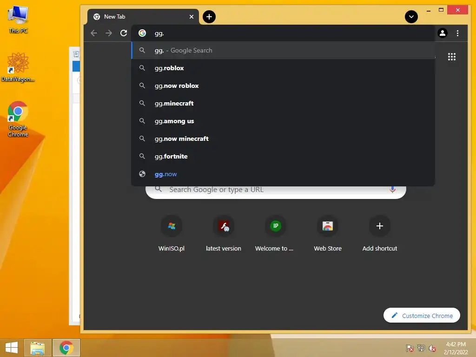This screenshot has height=357, width=476.
Task: Go forward with the forward arrow
Action: pos(109,33)
